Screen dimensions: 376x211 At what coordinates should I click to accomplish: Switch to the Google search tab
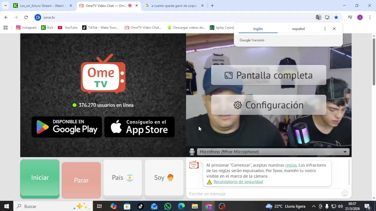click(x=174, y=6)
